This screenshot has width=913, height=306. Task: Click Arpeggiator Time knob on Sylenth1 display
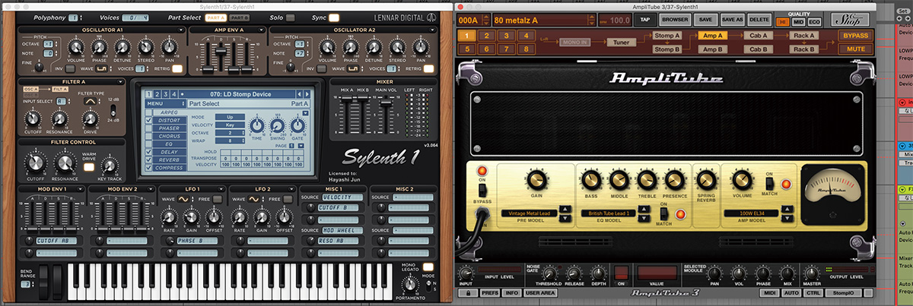coord(256,125)
